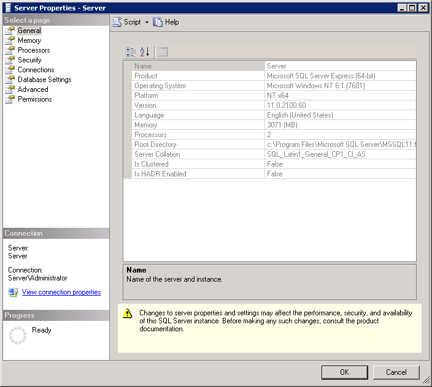Screen dimensions: 432x387
Task: Click the Connections page icon
Action: (10, 70)
